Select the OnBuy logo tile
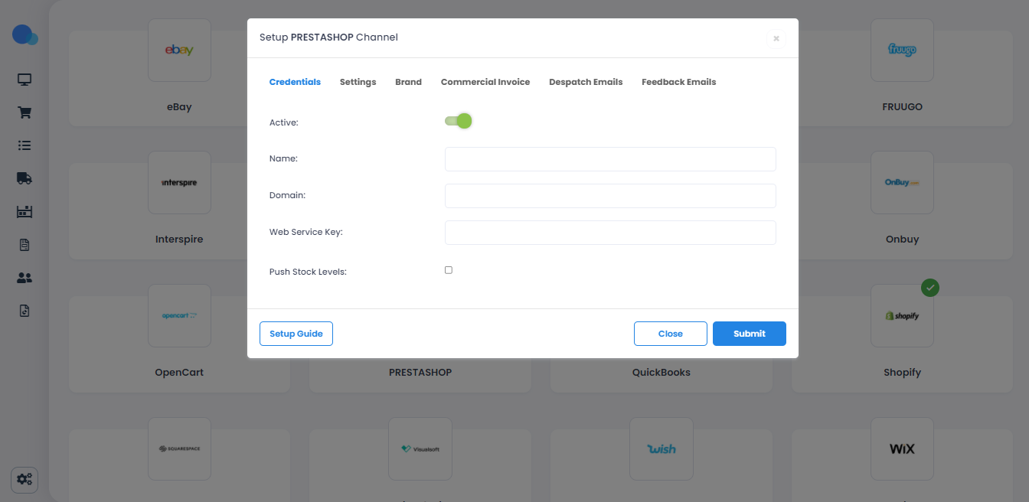The width and height of the screenshot is (1029, 502). point(902,183)
